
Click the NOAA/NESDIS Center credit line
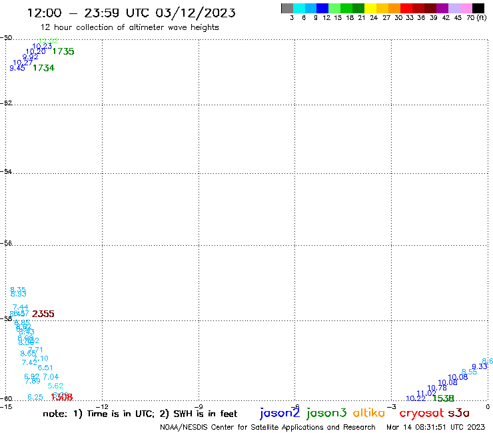click(268, 427)
